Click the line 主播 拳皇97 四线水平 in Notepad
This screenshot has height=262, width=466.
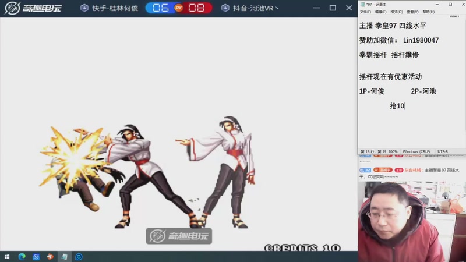(x=393, y=26)
